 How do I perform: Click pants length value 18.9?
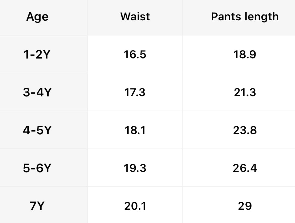[245, 55]
